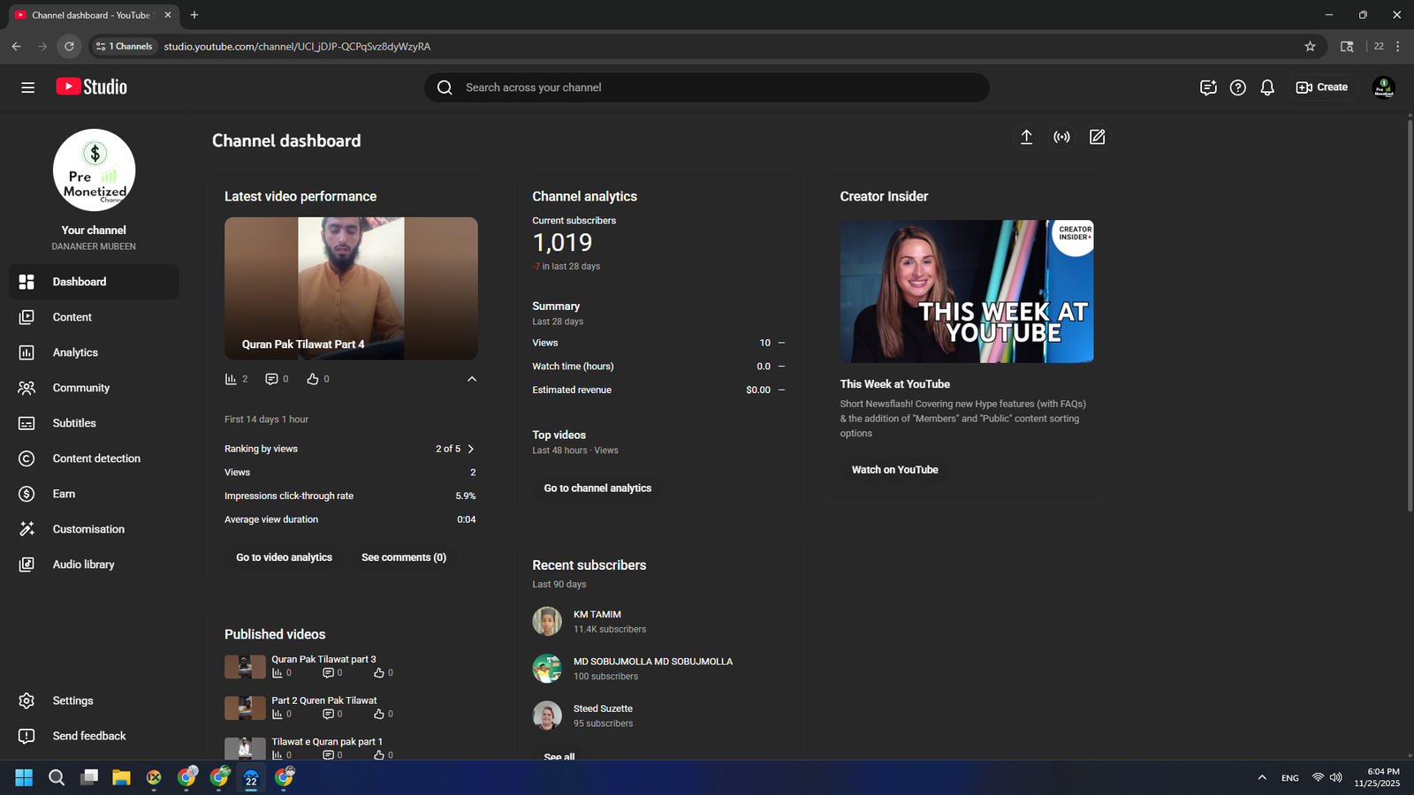This screenshot has width=1414, height=795.
Task: Toggle the hamburger menu sidebar
Action: pyautogui.click(x=28, y=87)
